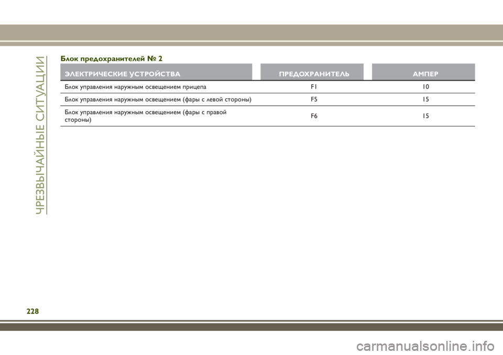
Task: Click the right-side headlights row description
Action: (146, 112)
